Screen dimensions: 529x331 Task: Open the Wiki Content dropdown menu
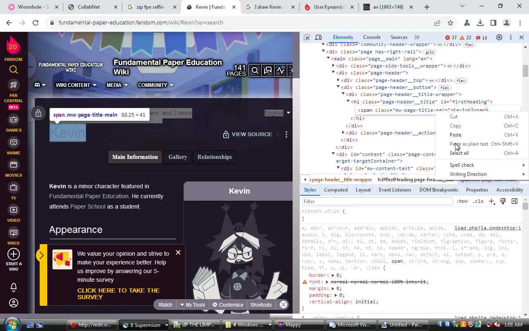click(x=76, y=85)
